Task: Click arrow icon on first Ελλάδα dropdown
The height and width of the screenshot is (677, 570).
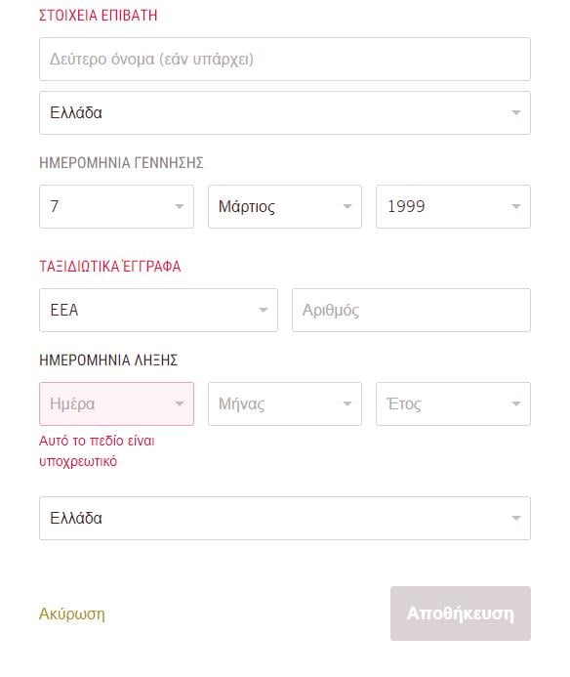Action: point(515,112)
